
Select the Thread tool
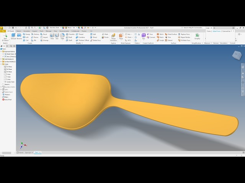80,34
